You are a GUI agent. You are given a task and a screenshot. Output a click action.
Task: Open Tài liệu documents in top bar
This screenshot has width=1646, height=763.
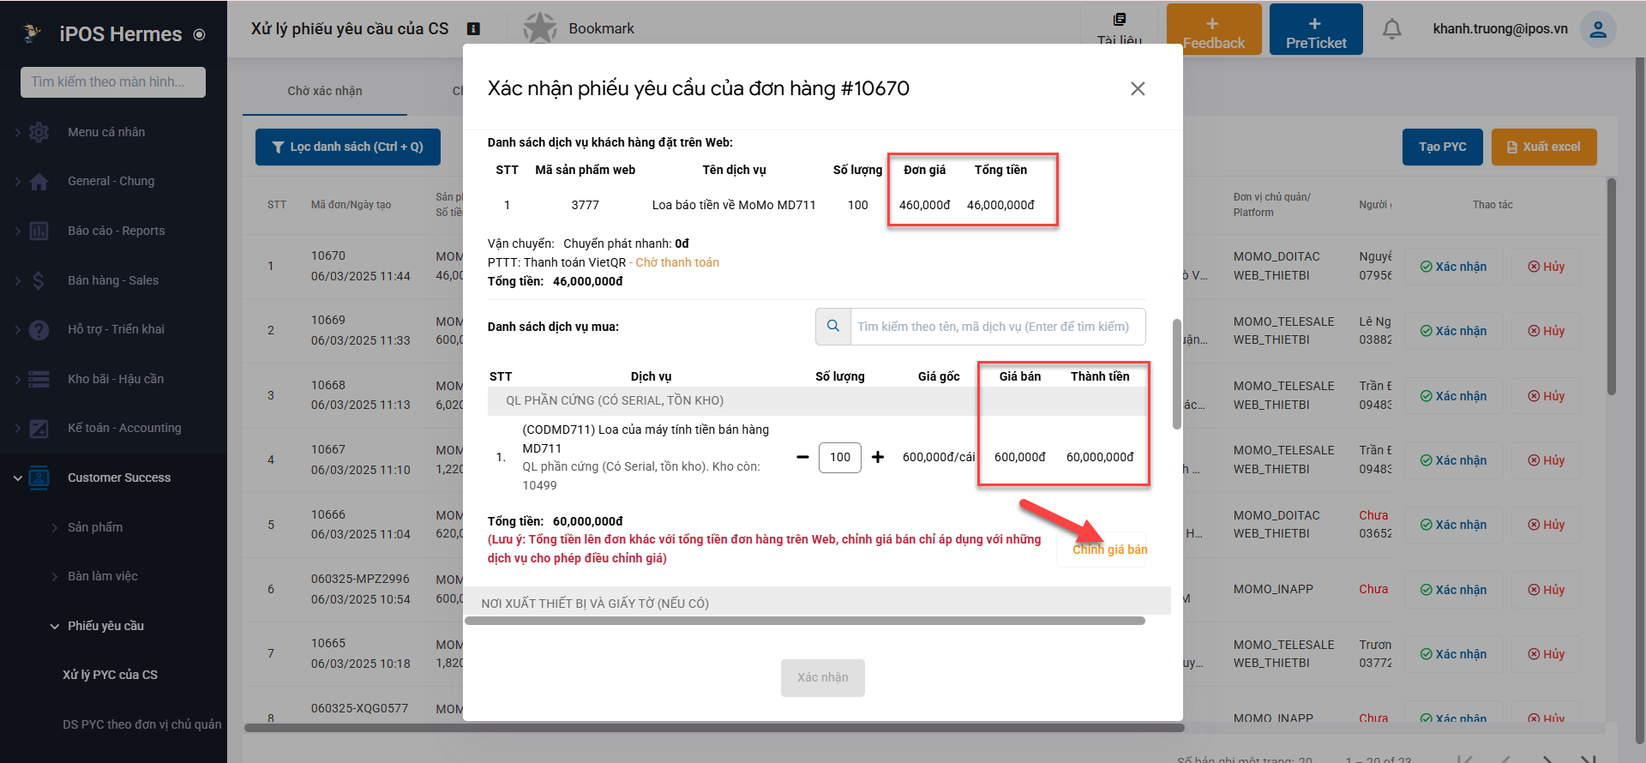click(x=1120, y=29)
